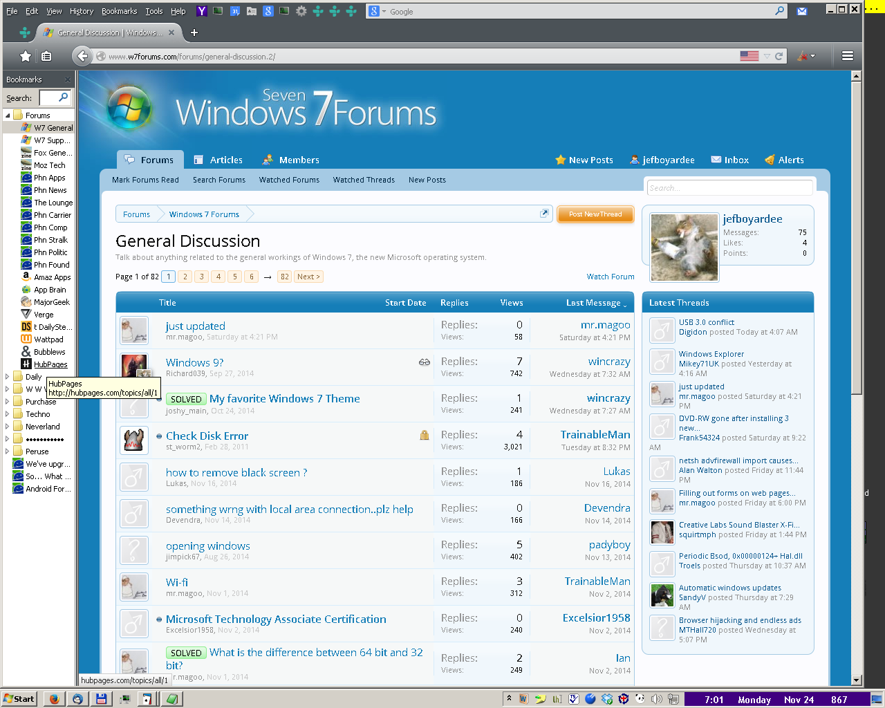Click the Watch Forum link

coord(611,277)
